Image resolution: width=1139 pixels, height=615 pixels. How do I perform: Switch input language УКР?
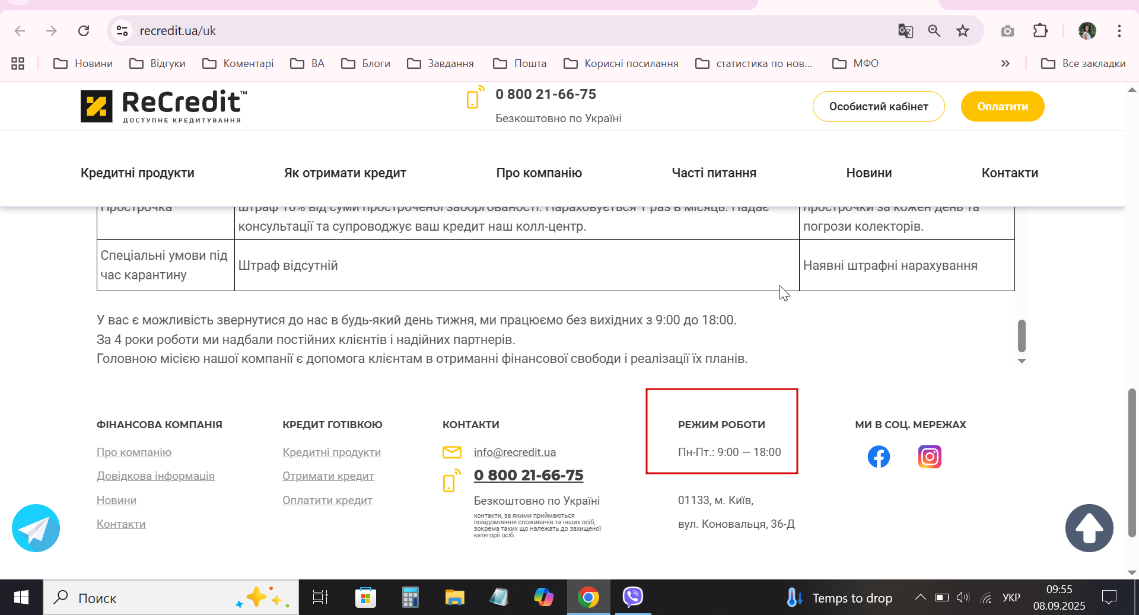pos(1011,597)
